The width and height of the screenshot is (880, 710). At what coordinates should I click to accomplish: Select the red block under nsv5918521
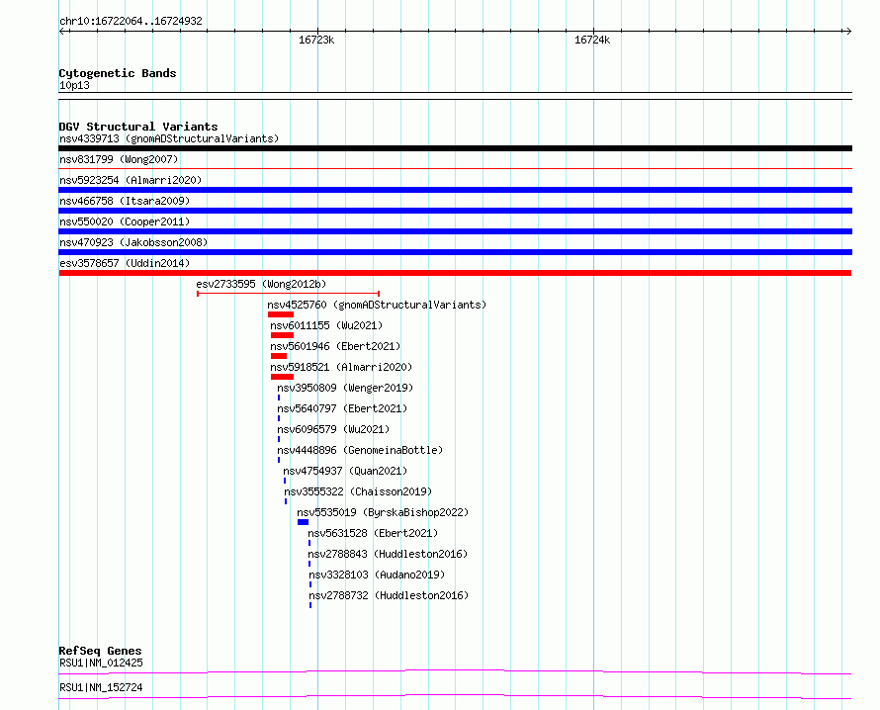tap(283, 377)
